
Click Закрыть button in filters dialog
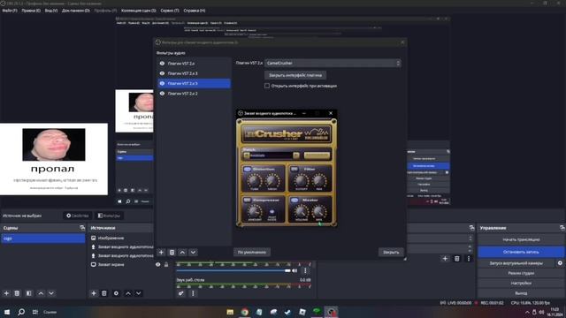391,253
